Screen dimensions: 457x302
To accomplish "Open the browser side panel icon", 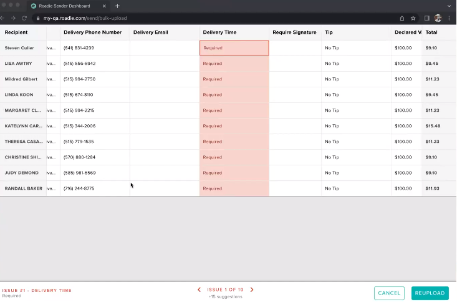I will tap(426, 18).
